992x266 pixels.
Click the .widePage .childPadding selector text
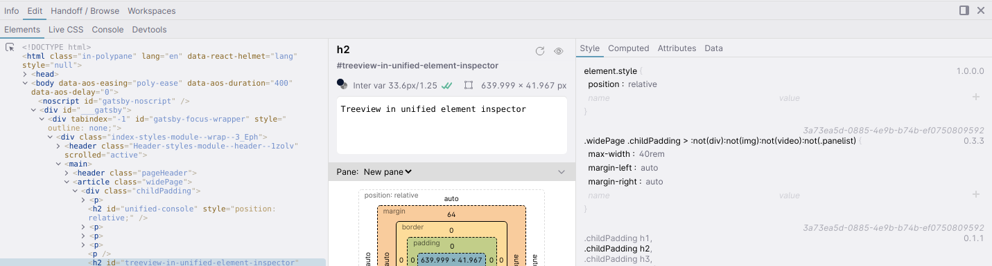point(720,141)
